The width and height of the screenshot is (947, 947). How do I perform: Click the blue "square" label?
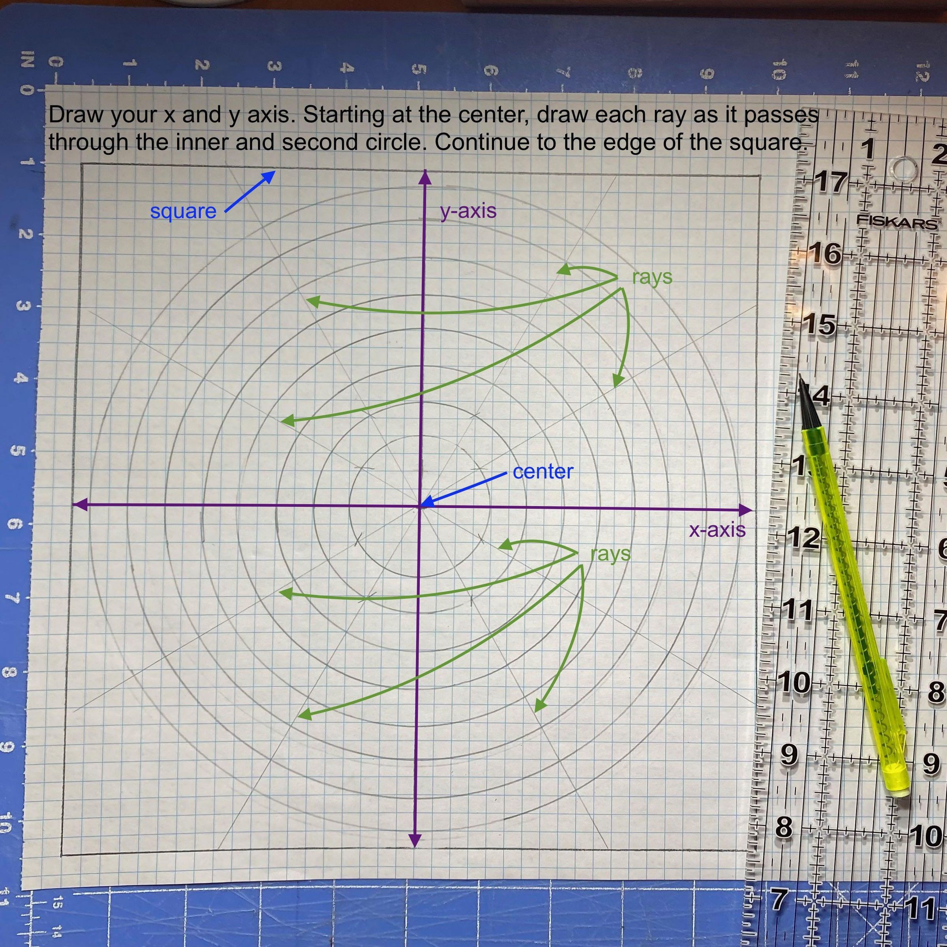183,211
